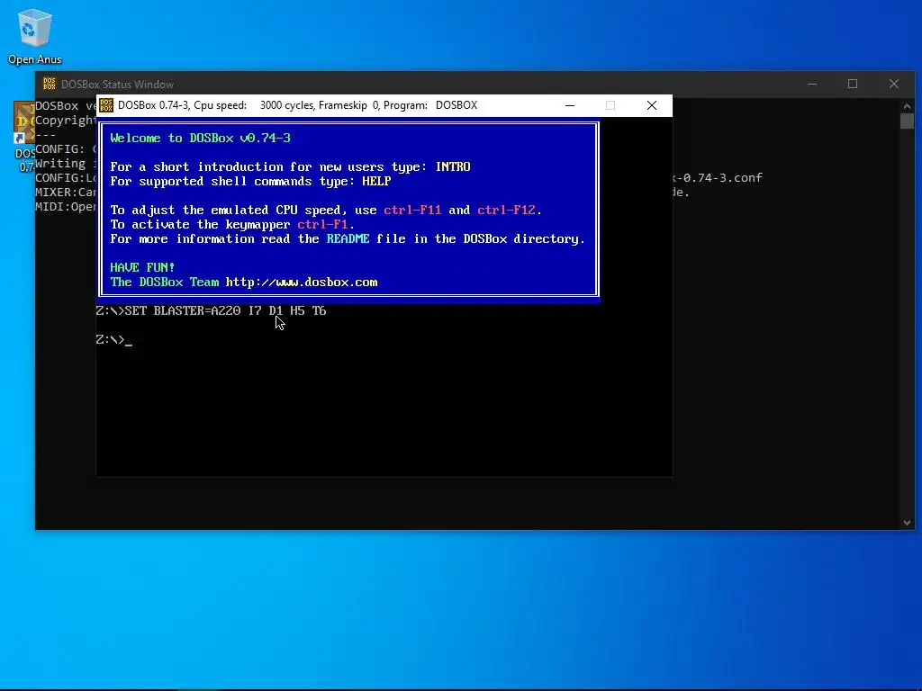Click the DOSBox icon in the front title bar

(106, 105)
